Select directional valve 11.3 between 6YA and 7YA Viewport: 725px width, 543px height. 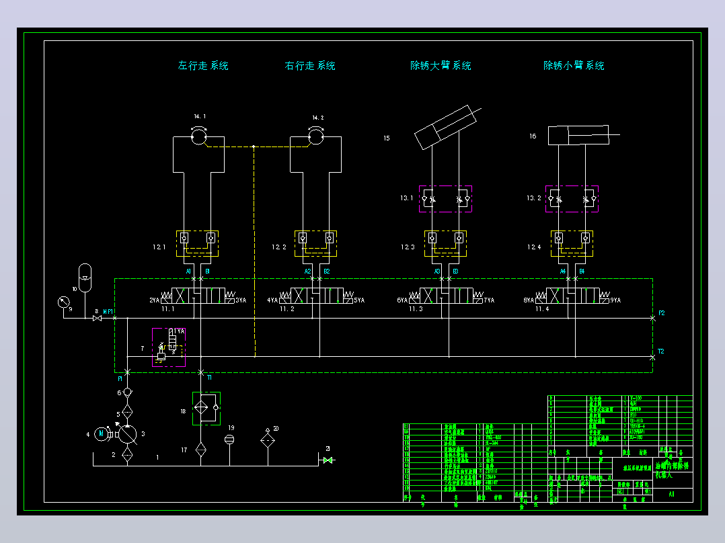click(x=446, y=295)
